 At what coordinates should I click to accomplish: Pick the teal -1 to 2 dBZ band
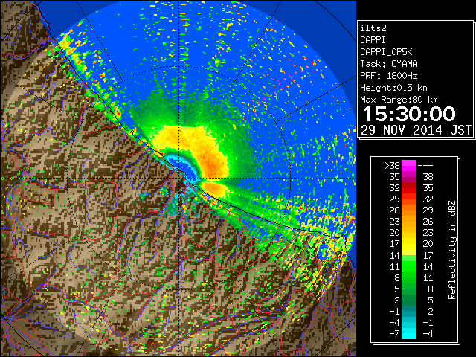pos(409,311)
